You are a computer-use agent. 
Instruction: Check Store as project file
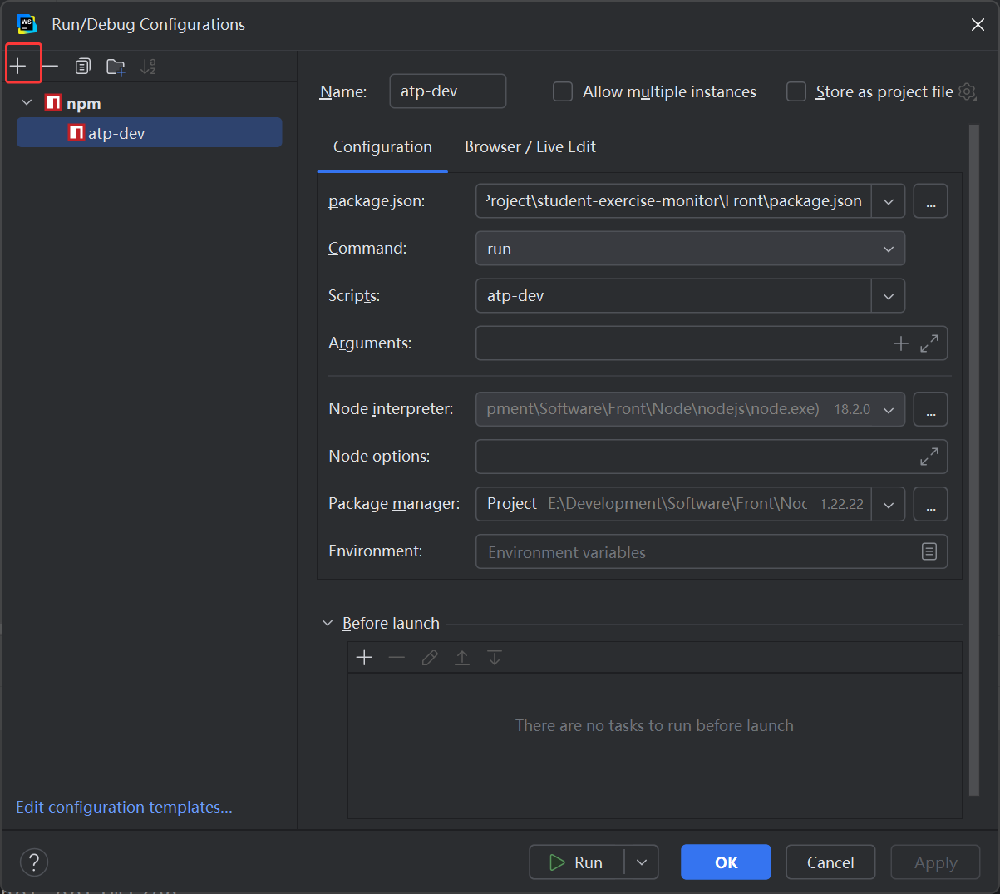coord(796,91)
